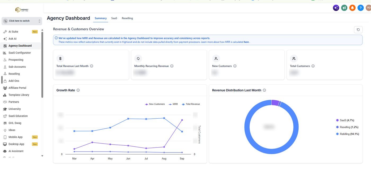This screenshot has width=371, height=170.
Task: Open the blue help question mark icon
Action: click(360, 8)
